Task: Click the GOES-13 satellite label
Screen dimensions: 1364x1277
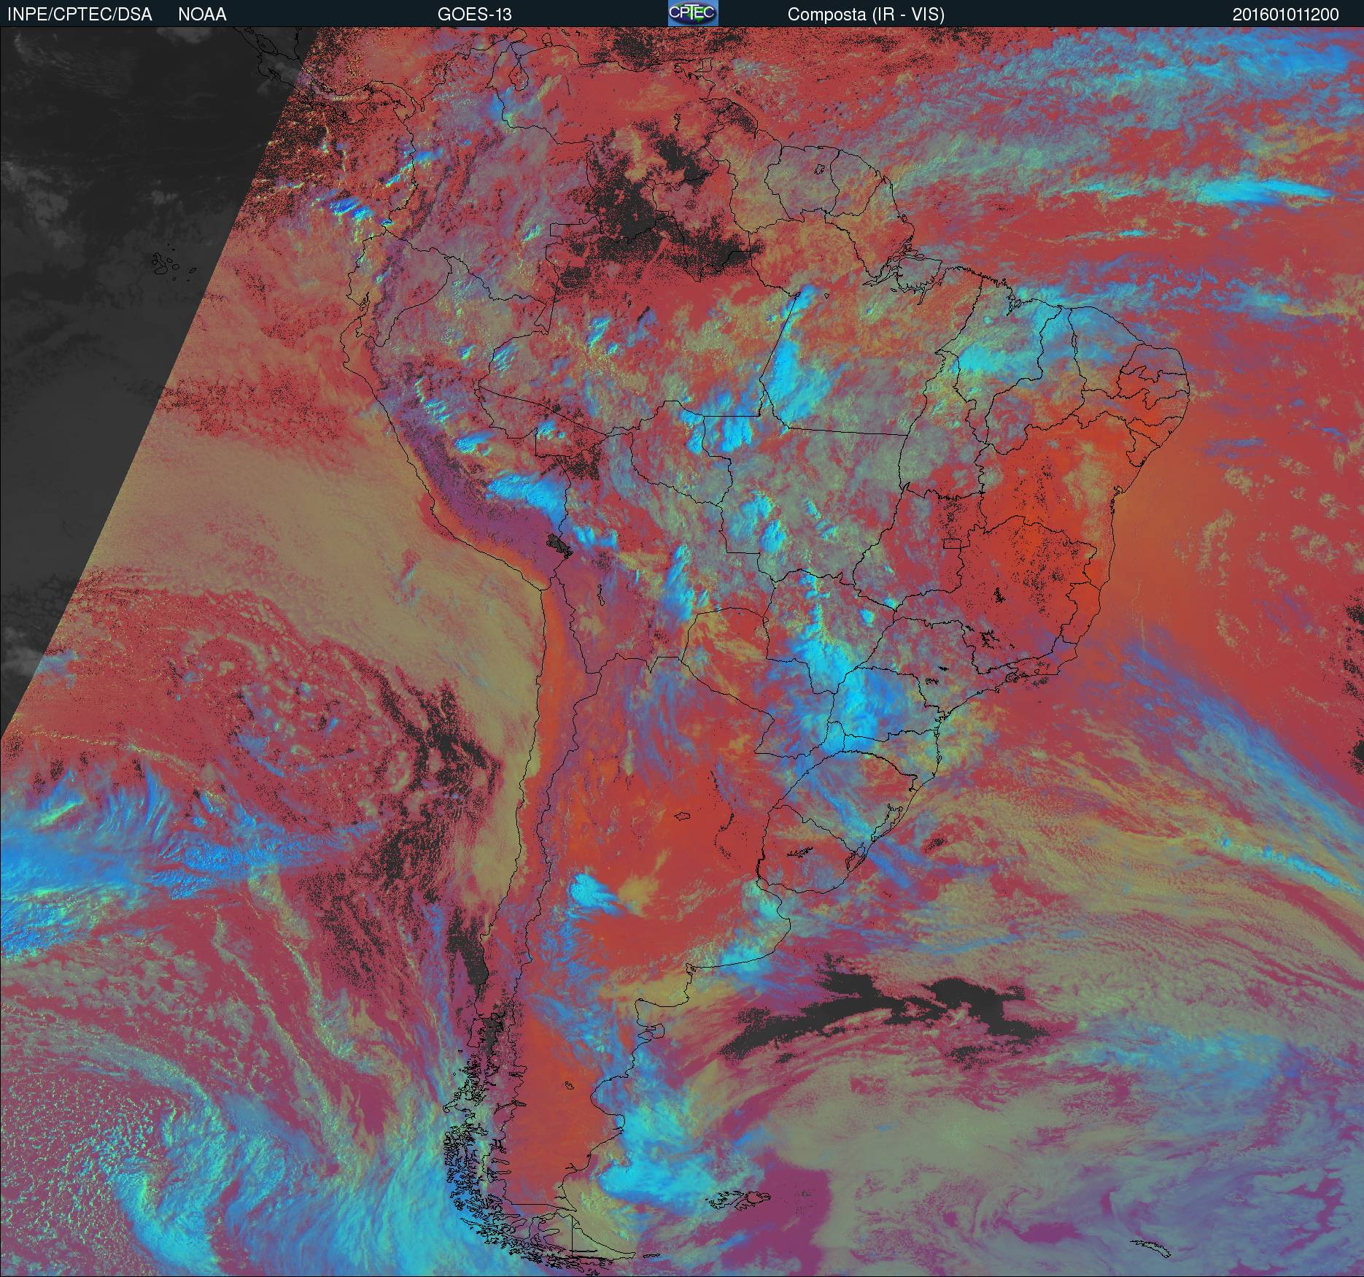Action: [x=474, y=15]
